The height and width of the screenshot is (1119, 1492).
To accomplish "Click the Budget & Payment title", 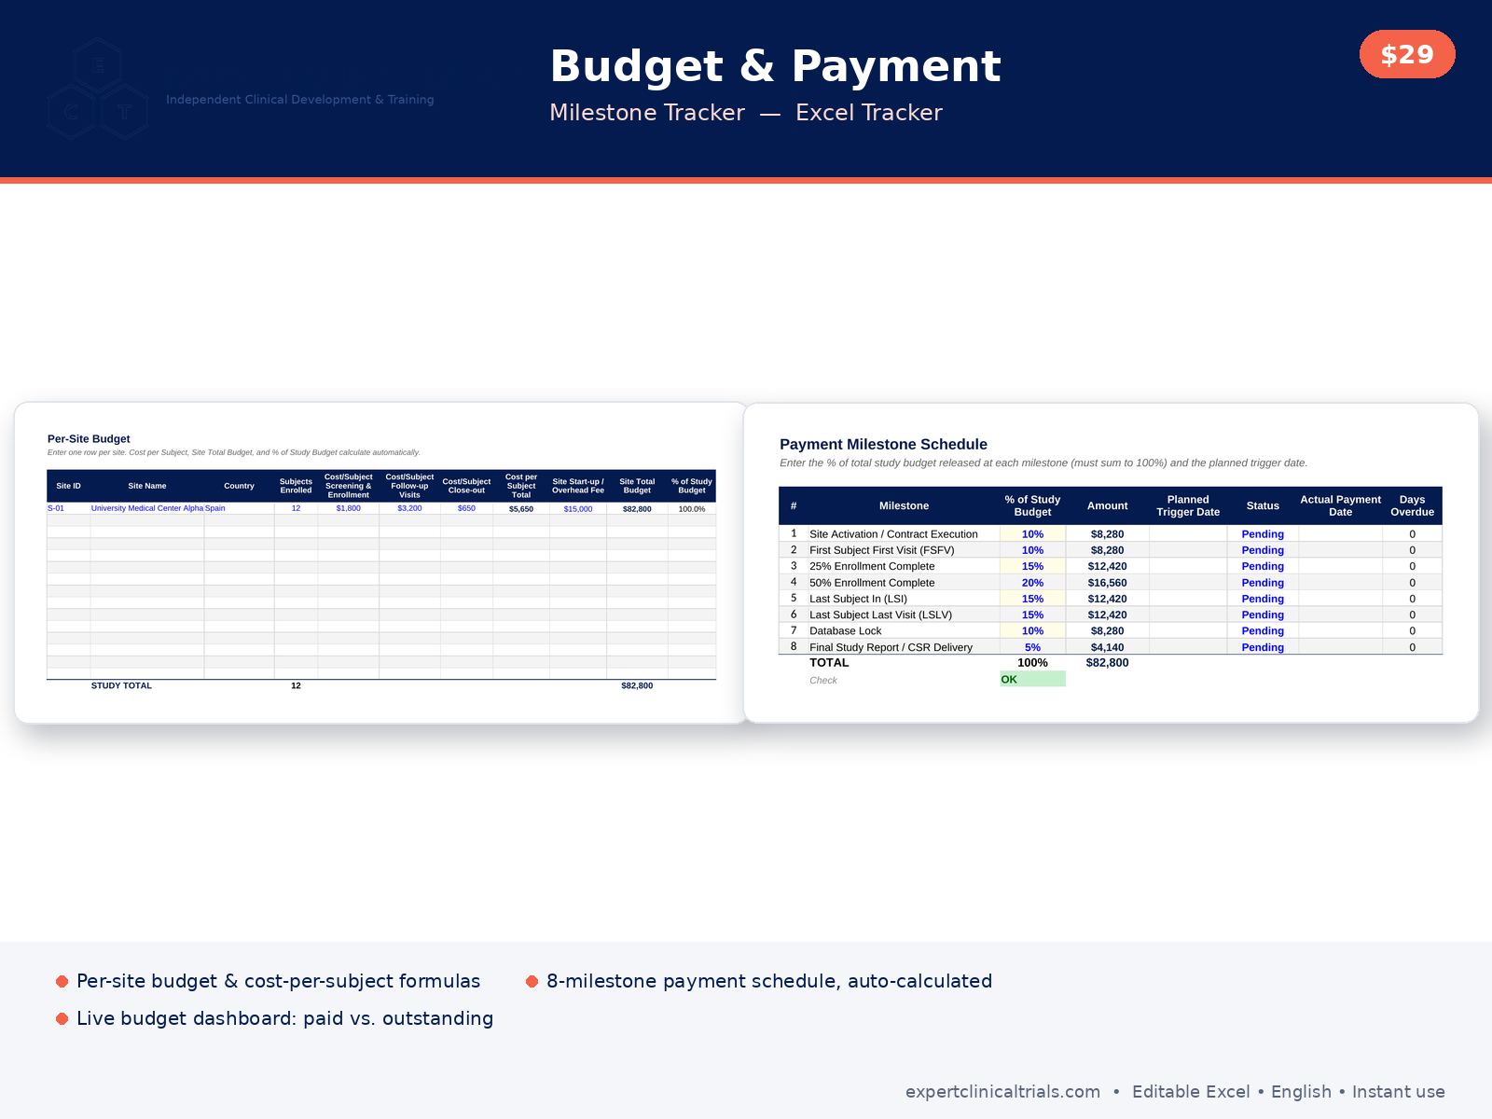I will click(775, 66).
